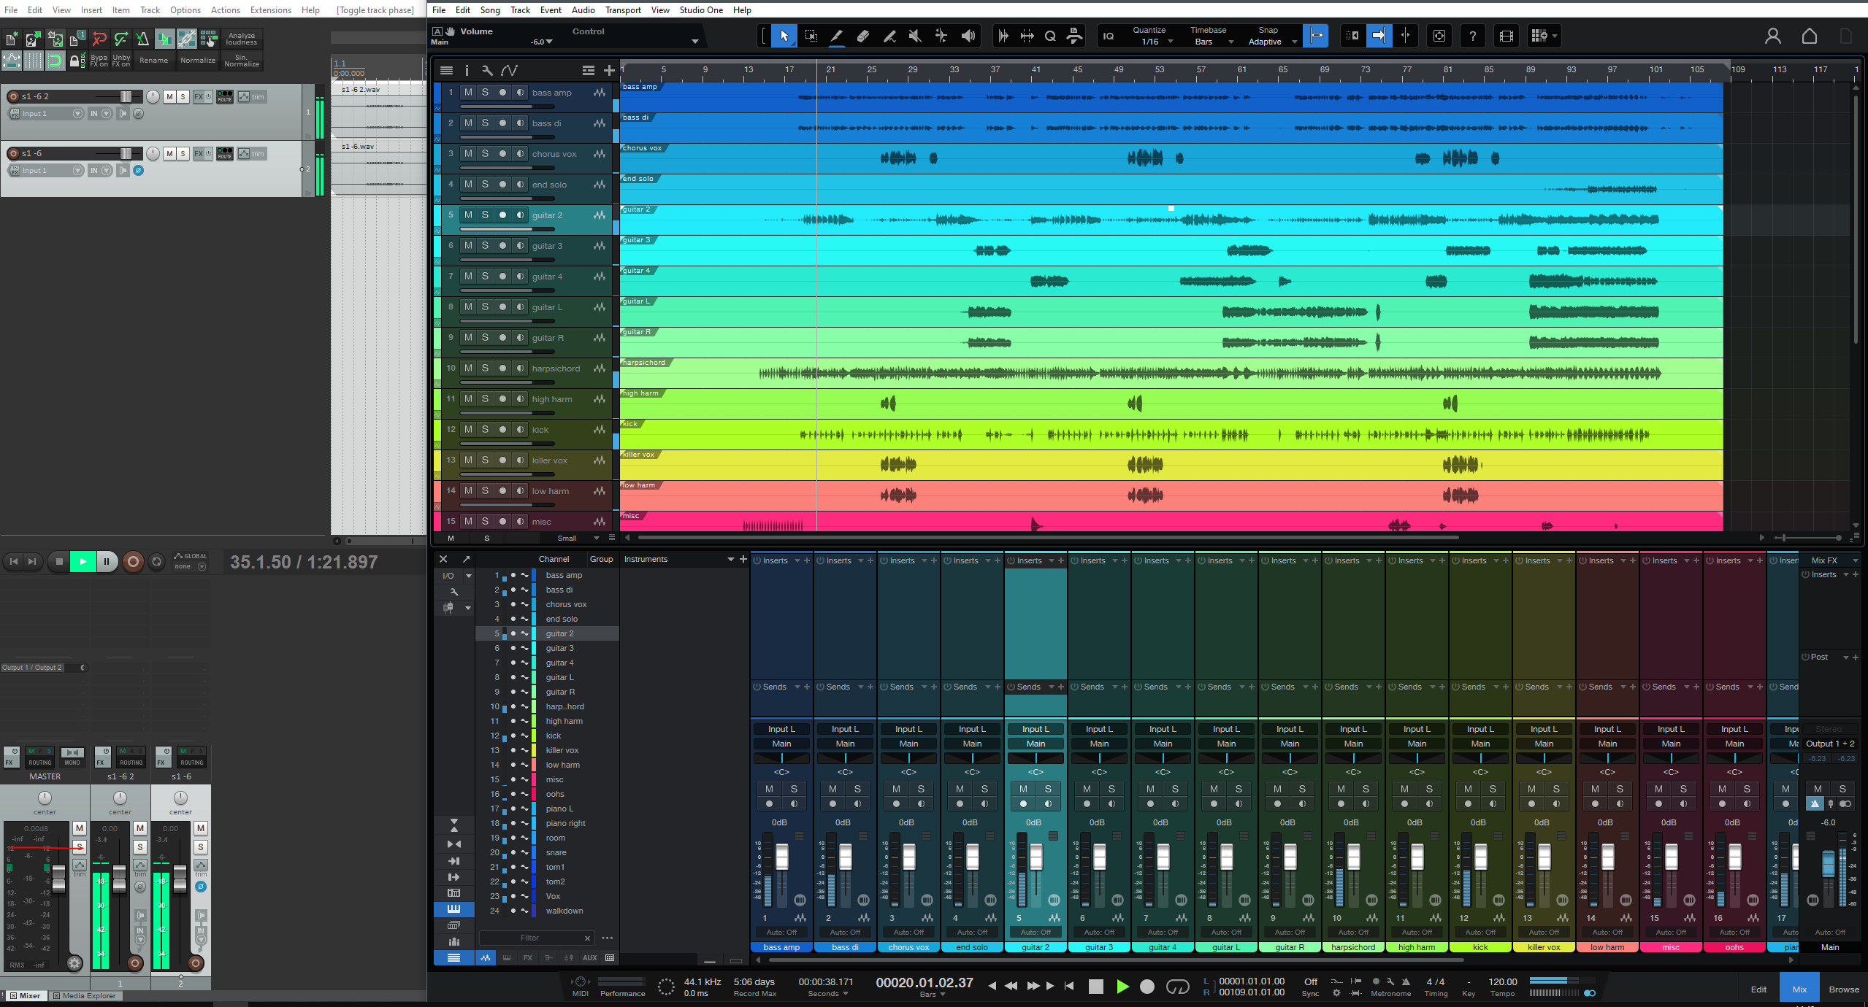The height and width of the screenshot is (1007, 1868).
Task: Click the Normalize button
Action: tap(198, 61)
